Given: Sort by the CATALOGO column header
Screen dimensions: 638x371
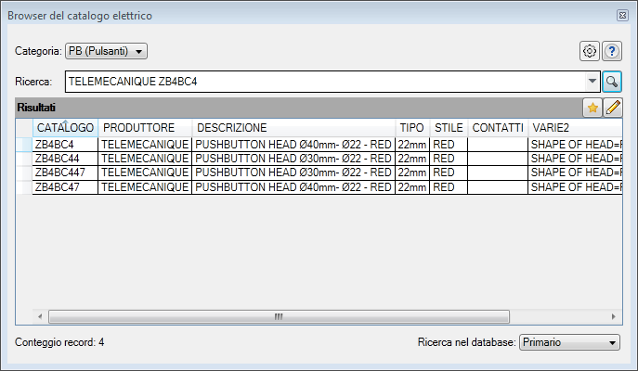Looking at the screenshot, I should click(65, 128).
